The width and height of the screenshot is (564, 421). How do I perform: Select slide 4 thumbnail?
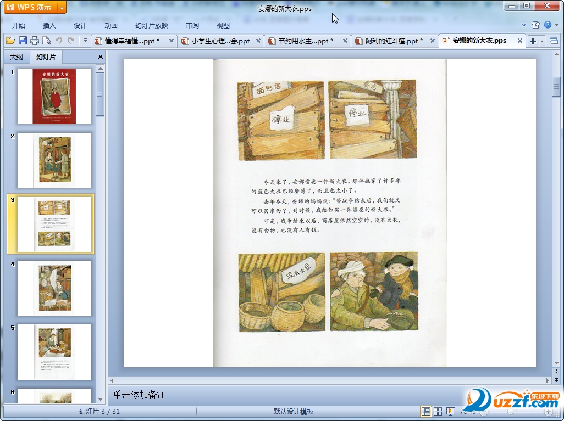tap(54, 288)
